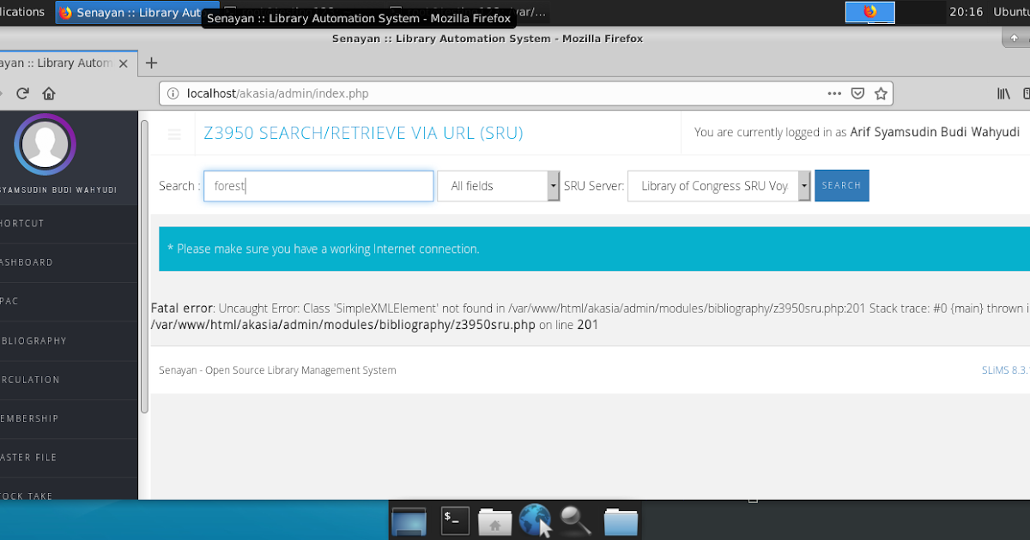Launch web browser globe icon in dock
The height and width of the screenshot is (540, 1030).
click(x=536, y=520)
